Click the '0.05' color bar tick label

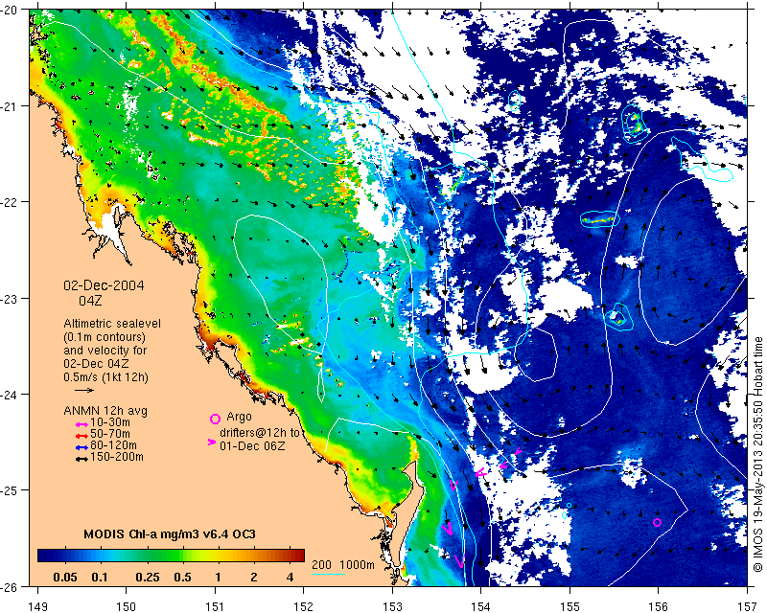pos(65,578)
